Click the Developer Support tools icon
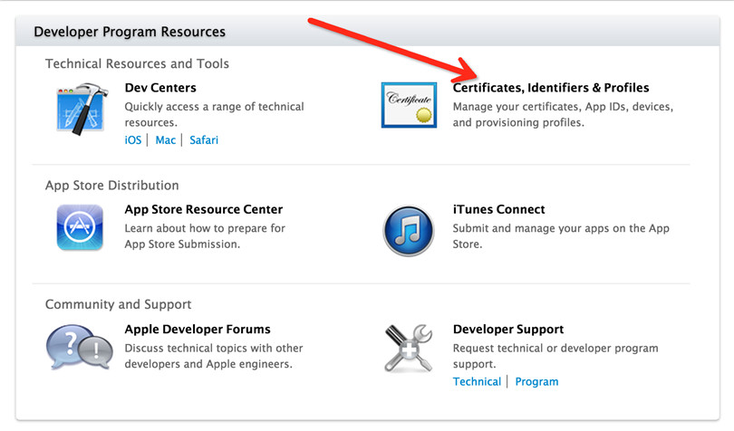The width and height of the screenshot is (734, 431). pos(409,348)
